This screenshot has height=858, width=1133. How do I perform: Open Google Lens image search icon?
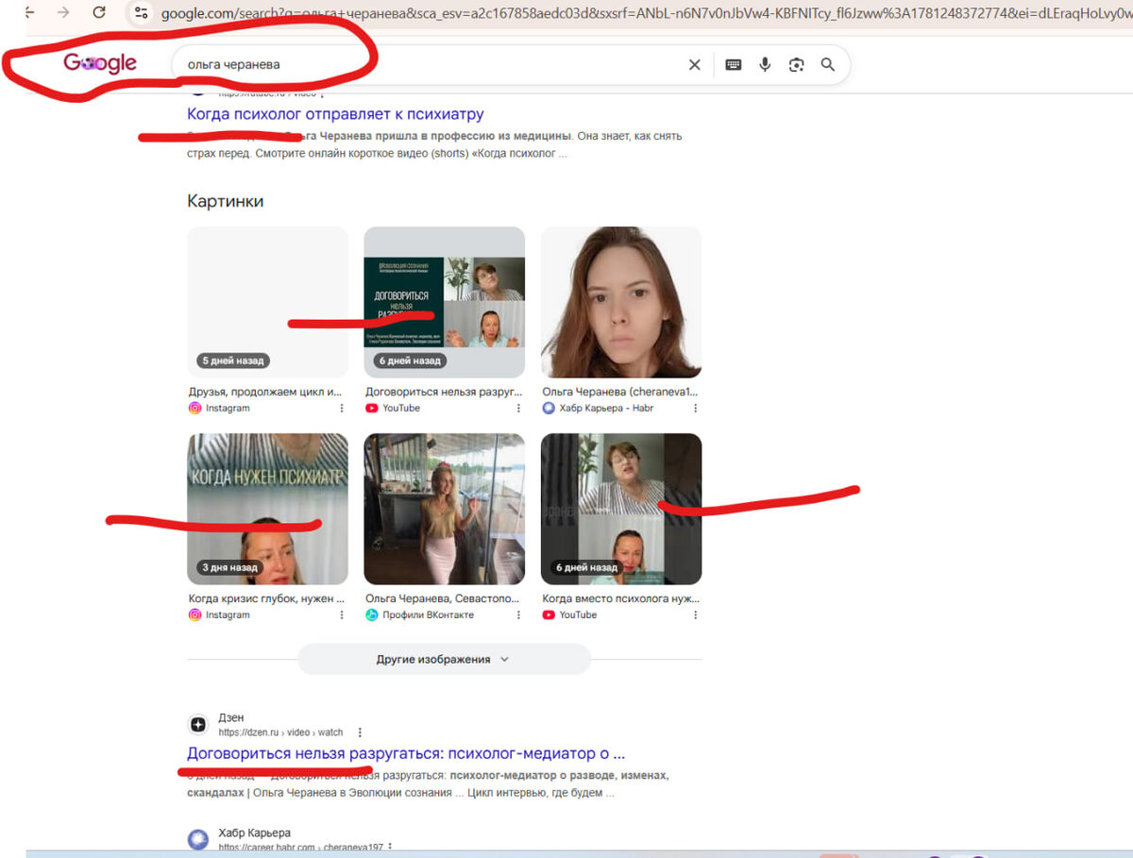point(797,64)
